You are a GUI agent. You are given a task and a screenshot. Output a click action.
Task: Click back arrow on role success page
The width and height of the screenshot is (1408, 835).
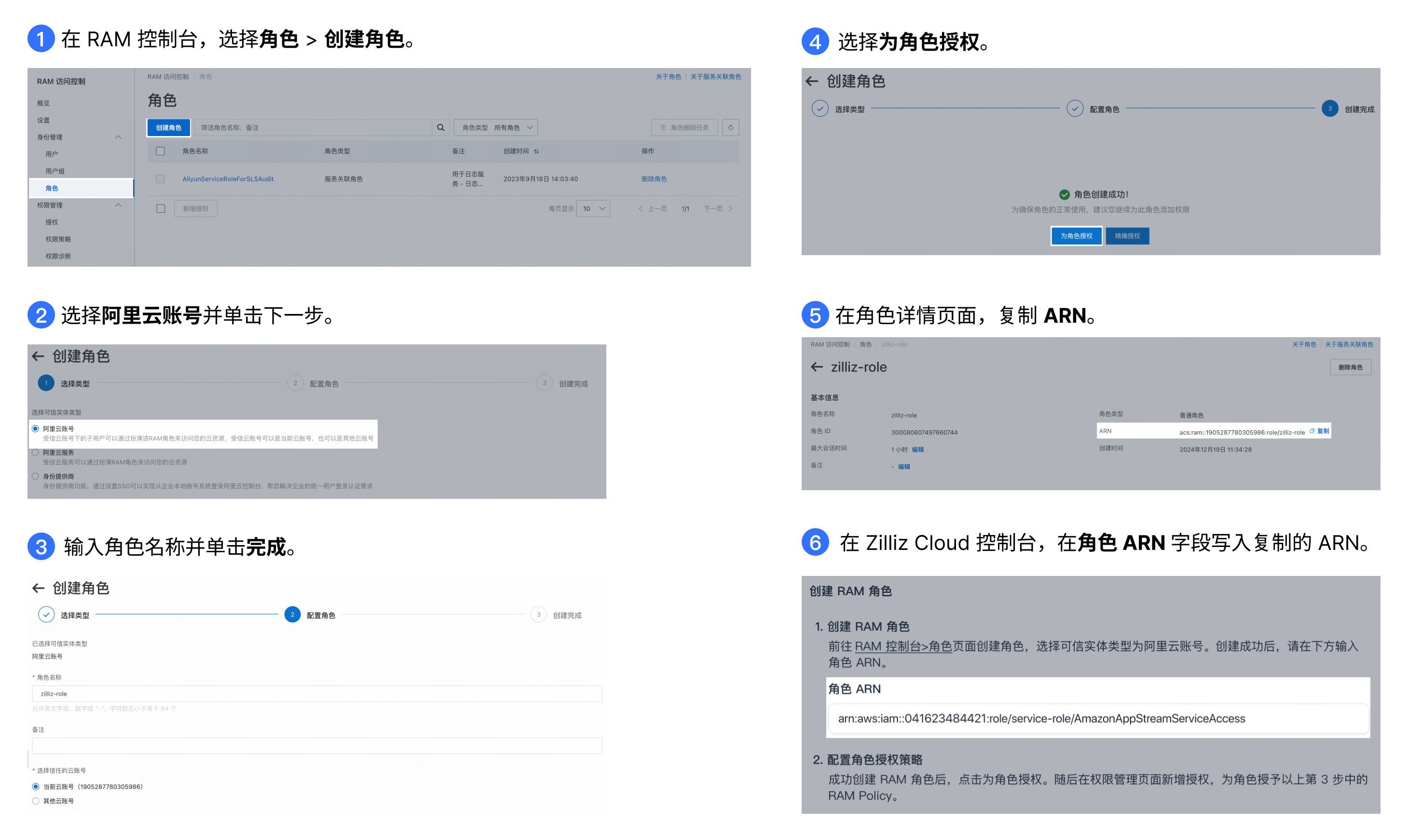(x=811, y=81)
